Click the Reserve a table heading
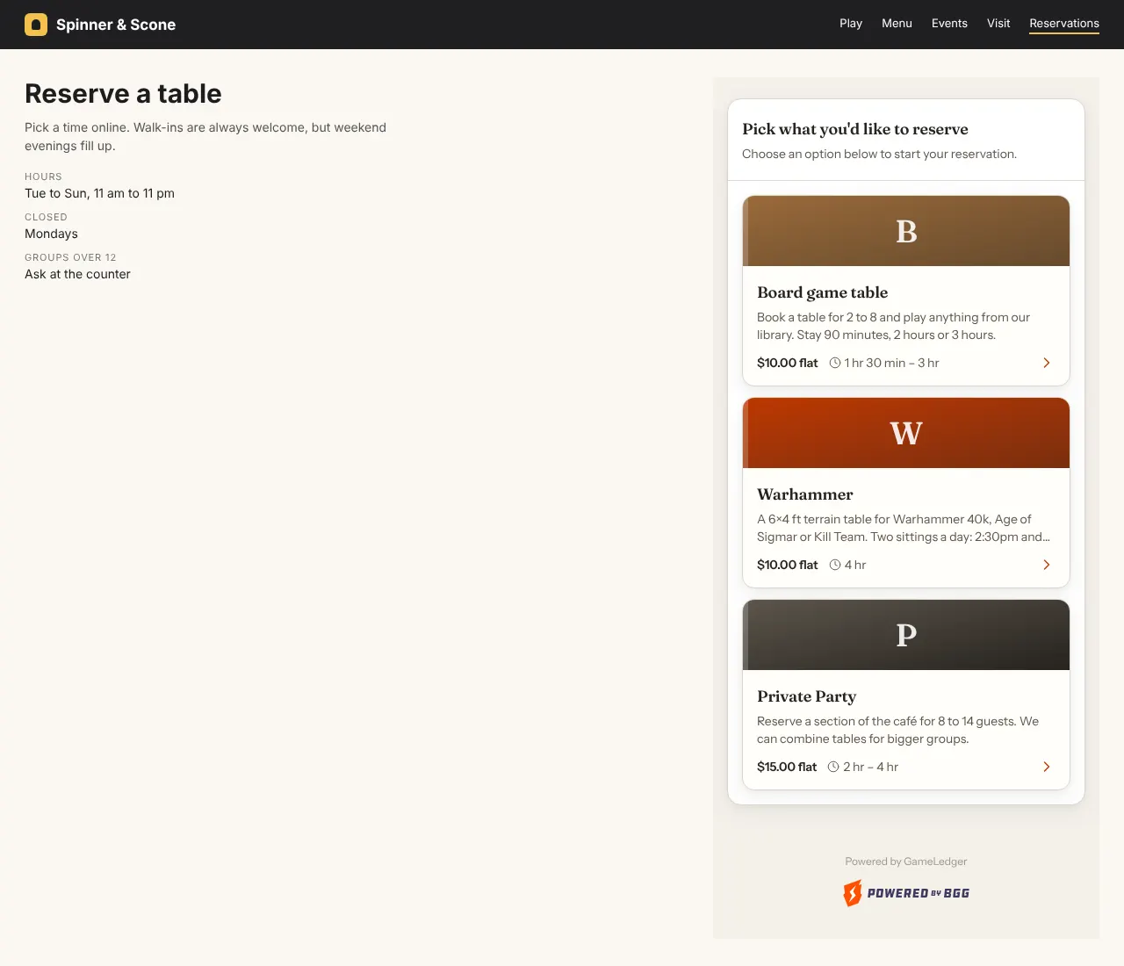Image resolution: width=1124 pixels, height=966 pixels. 123,94
